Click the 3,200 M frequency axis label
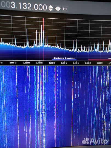This screenshot has height=148, width=111. (x=52, y=63)
